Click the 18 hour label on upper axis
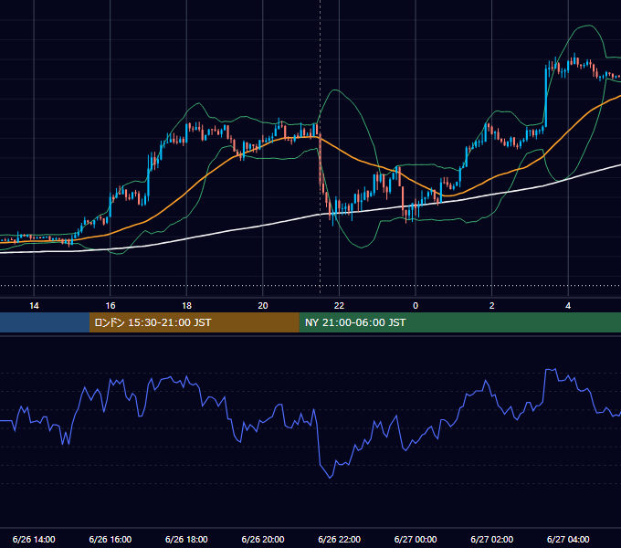Image resolution: width=621 pixels, height=548 pixels. click(186, 306)
